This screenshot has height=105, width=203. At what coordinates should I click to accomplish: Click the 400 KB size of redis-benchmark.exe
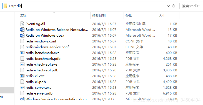point(171,53)
